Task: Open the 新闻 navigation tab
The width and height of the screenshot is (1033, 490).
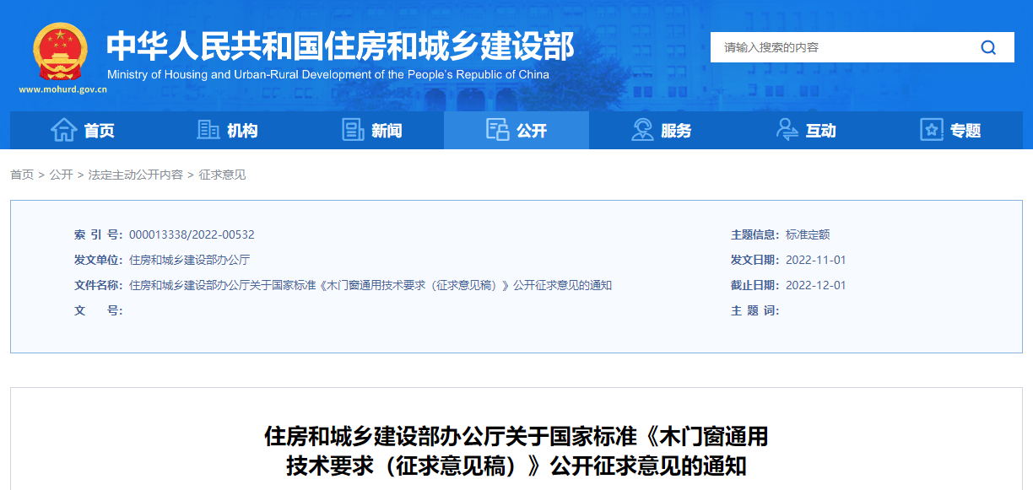Action: (372, 130)
